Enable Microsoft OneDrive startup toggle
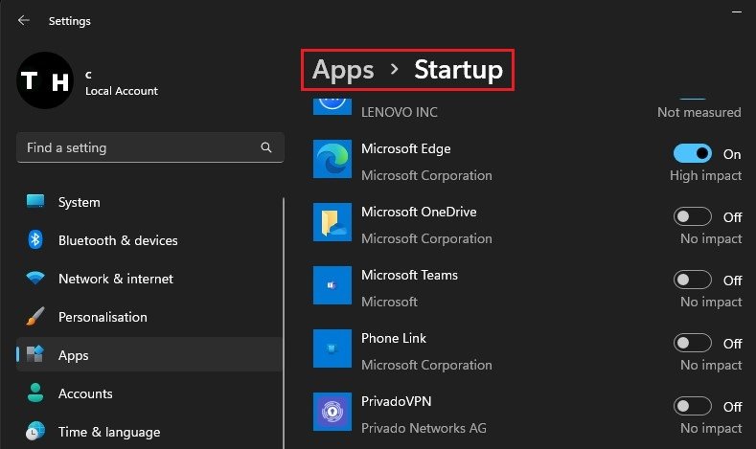Image resolution: width=756 pixels, height=449 pixels. click(693, 217)
